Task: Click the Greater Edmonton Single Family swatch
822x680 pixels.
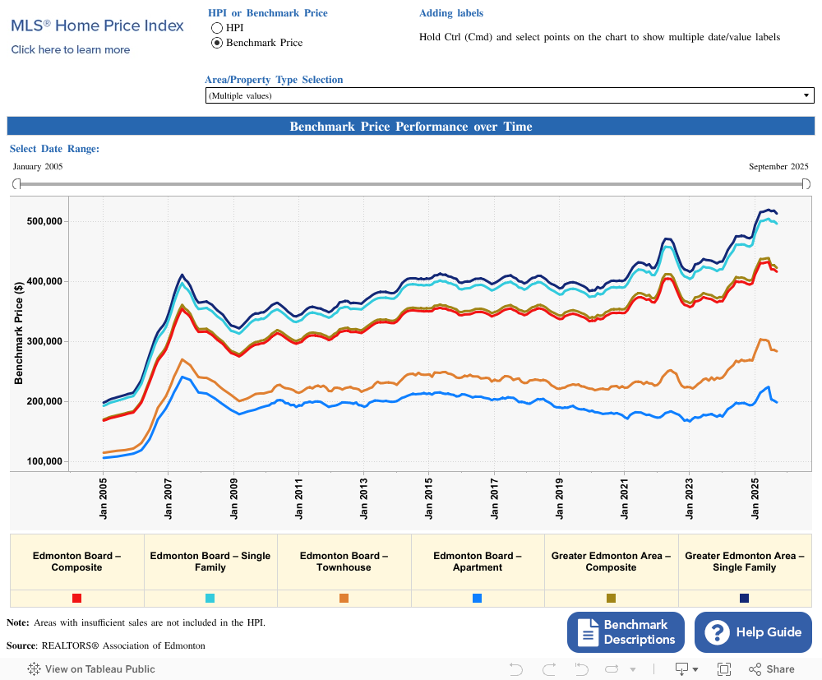Action: click(744, 599)
